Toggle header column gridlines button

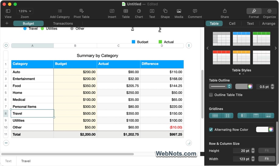[244, 116]
